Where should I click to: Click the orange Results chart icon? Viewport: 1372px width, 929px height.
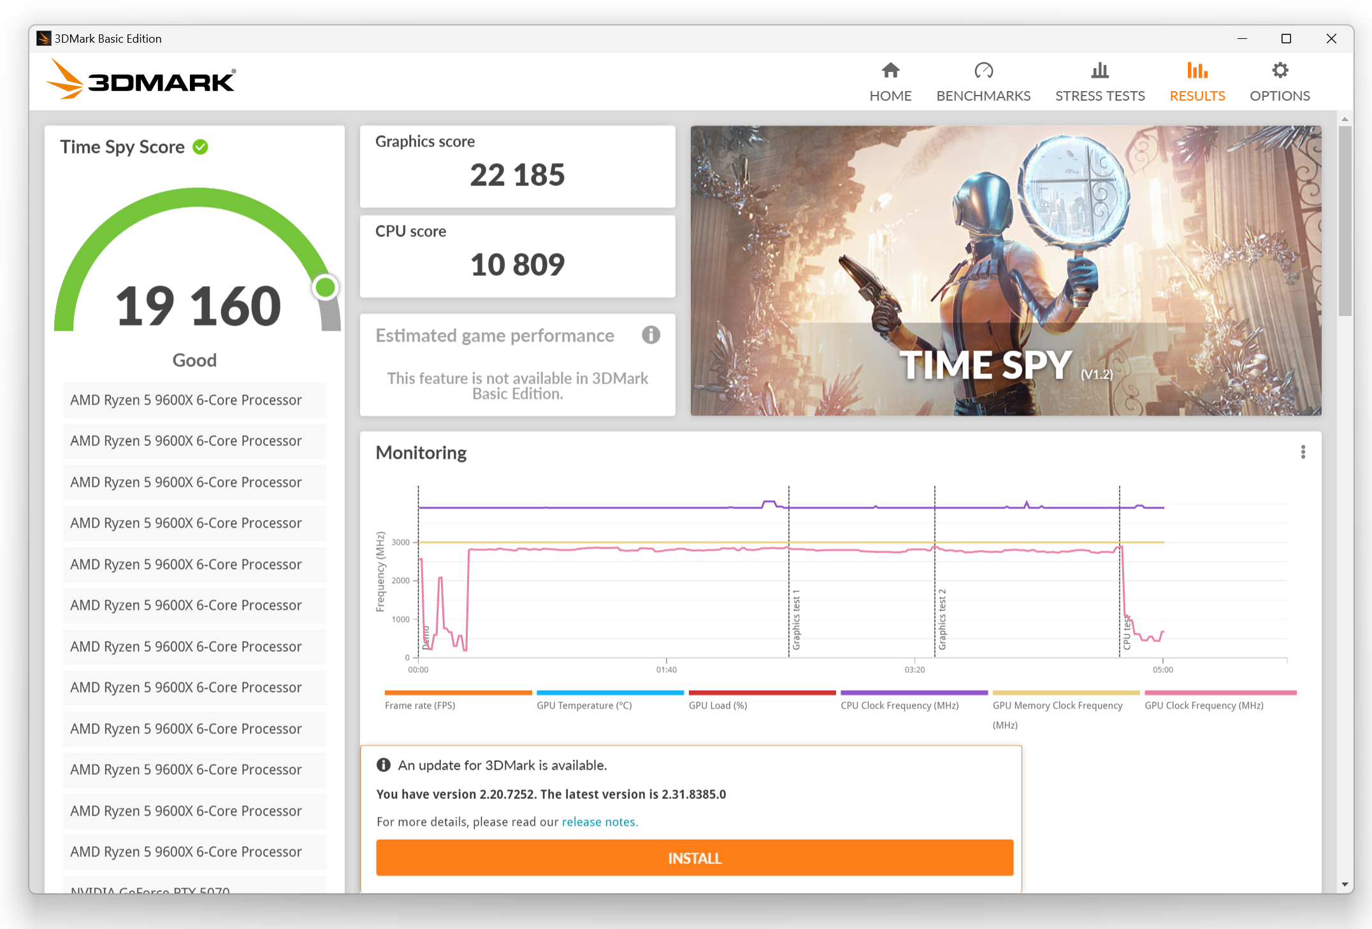tap(1197, 70)
